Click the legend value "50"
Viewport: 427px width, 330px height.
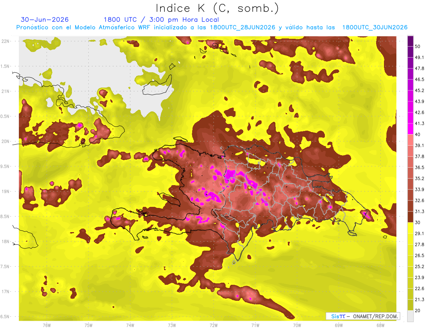click(x=418, y=47)
